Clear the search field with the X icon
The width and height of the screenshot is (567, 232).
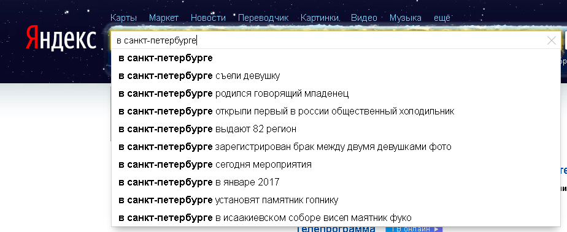pos(552,40)
